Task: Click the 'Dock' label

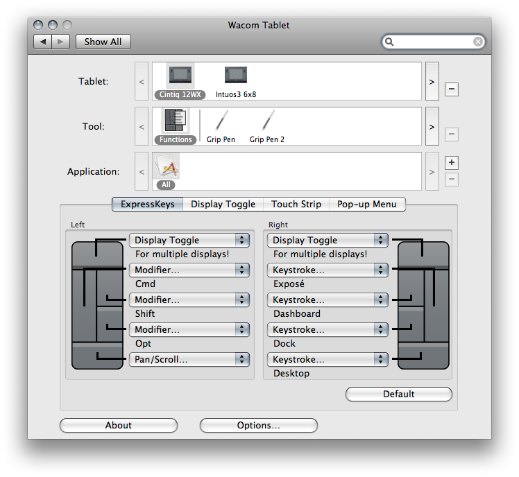Action: (284, 343)
